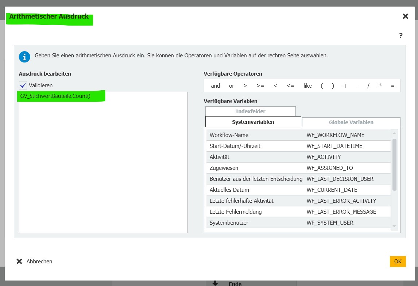418x286 pixels.
Task: Insert the multiplication asterisk operator
Action: coord(380,86)
